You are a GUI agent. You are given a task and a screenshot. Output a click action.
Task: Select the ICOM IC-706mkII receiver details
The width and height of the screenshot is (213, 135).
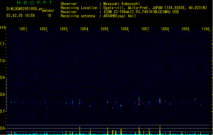click(141, 12)
